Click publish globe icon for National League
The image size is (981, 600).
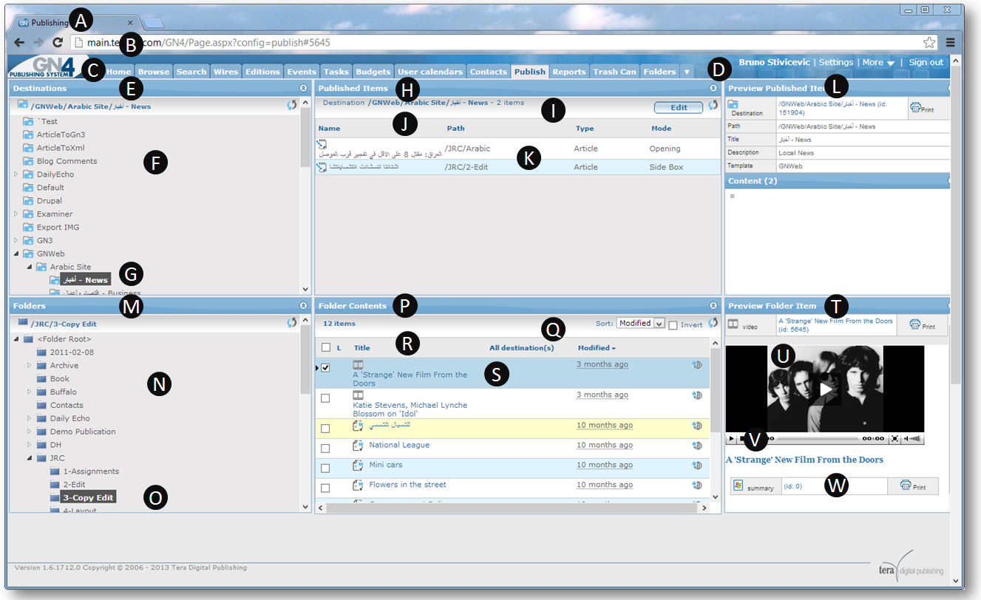[x=696, y=446]
